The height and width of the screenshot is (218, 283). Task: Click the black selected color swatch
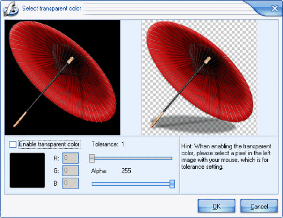27,170
